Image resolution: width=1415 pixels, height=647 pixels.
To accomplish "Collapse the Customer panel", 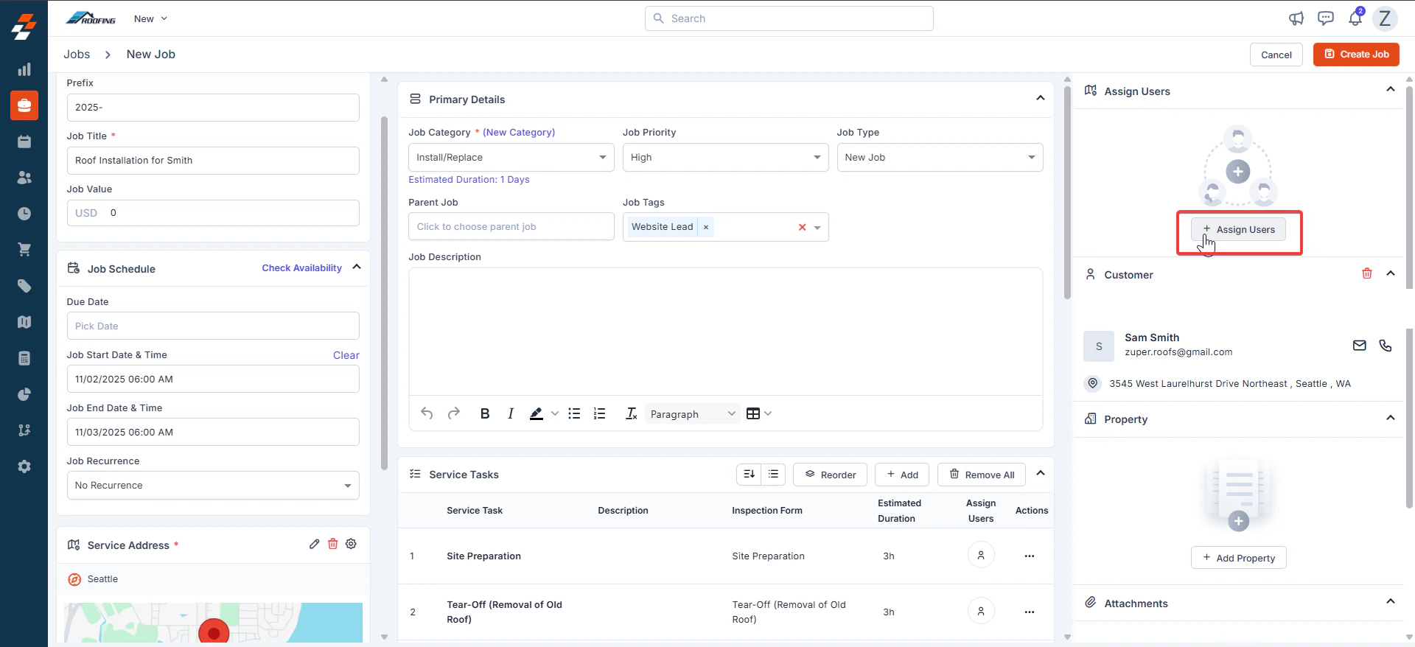I will [x=1391, y=273].
